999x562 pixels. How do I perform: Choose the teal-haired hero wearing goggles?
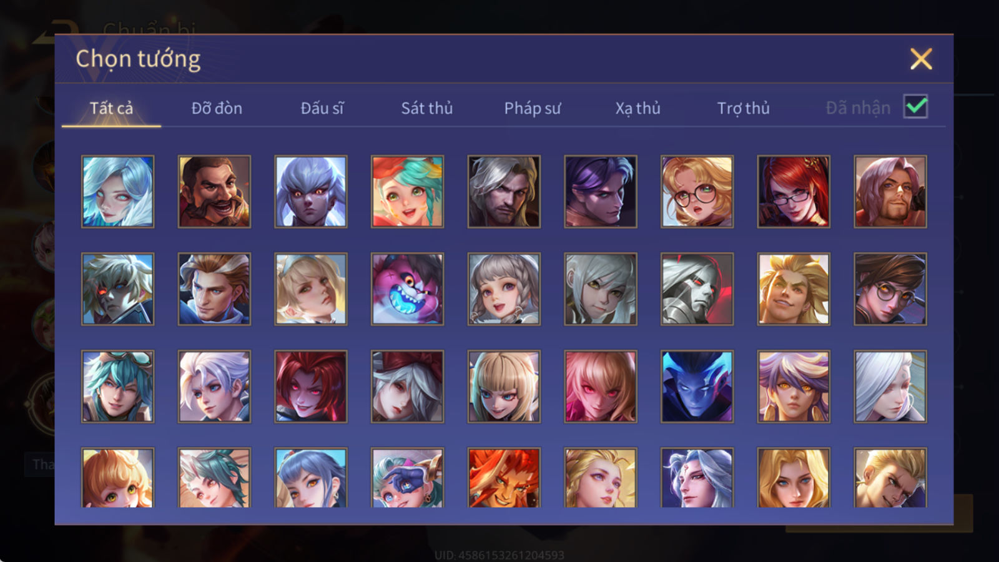117,387
